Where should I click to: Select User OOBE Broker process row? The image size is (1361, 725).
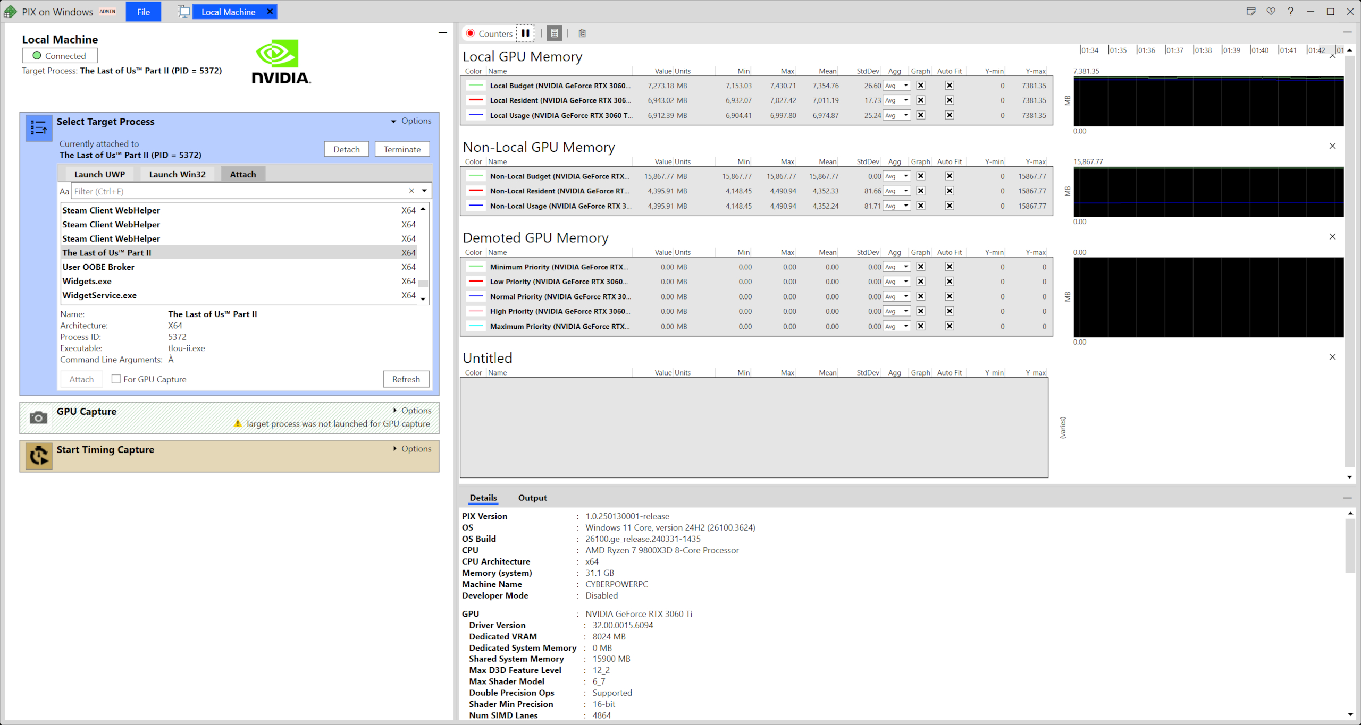[239, 267]
